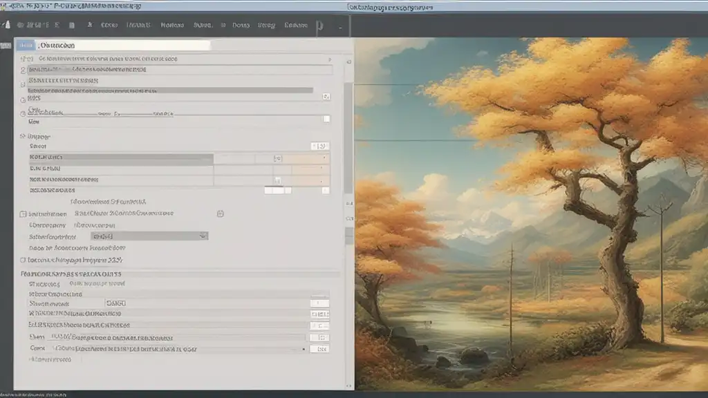Viewport: 708px width, 398px height.
Task: Toggle the white checkbox below the long grey bar
Action: point(326,119)
